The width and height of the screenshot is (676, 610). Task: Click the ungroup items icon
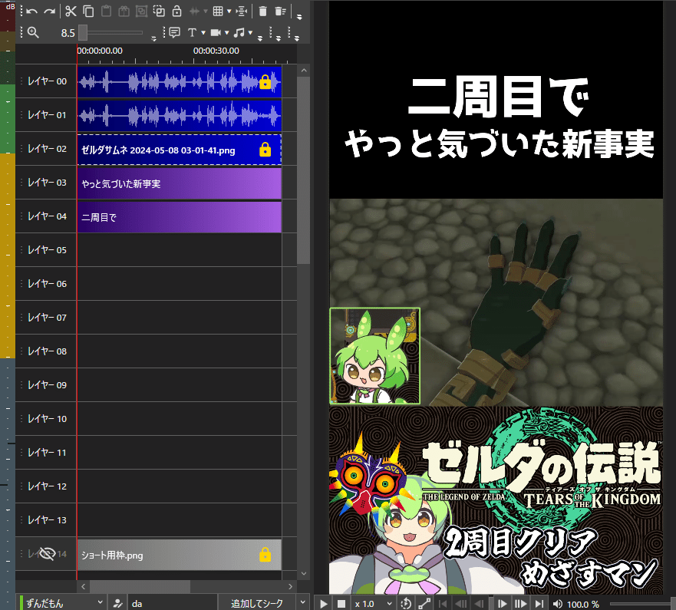coord(159,12)
